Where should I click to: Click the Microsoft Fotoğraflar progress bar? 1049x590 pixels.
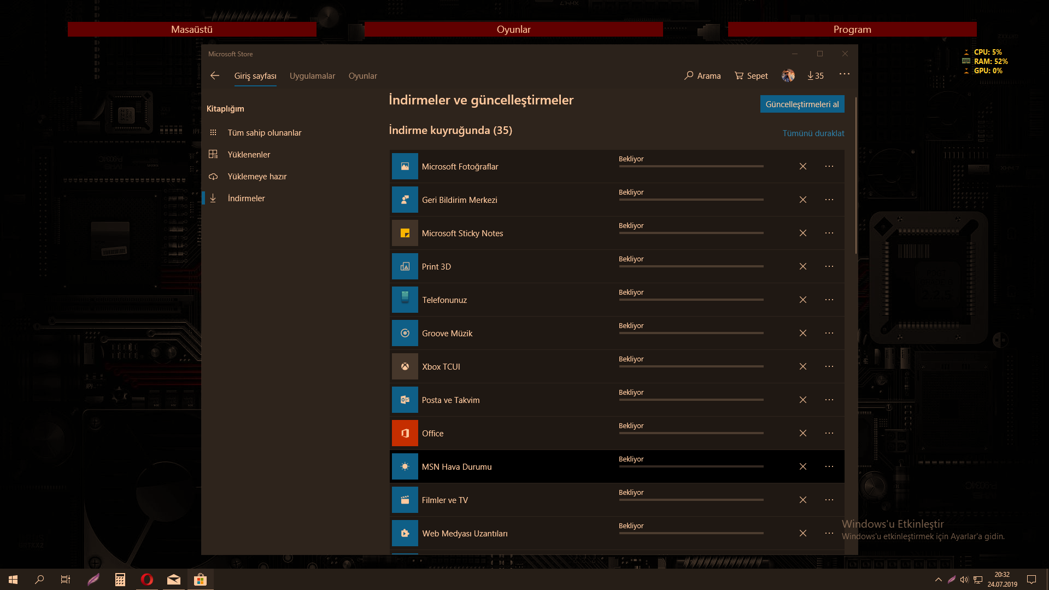691,166
